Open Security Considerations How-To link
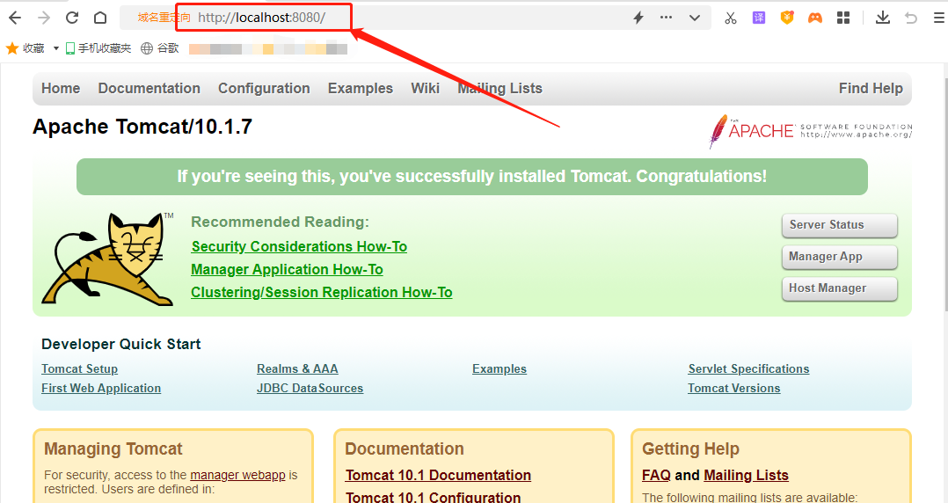The image size is (948, 503). (299, 246)
